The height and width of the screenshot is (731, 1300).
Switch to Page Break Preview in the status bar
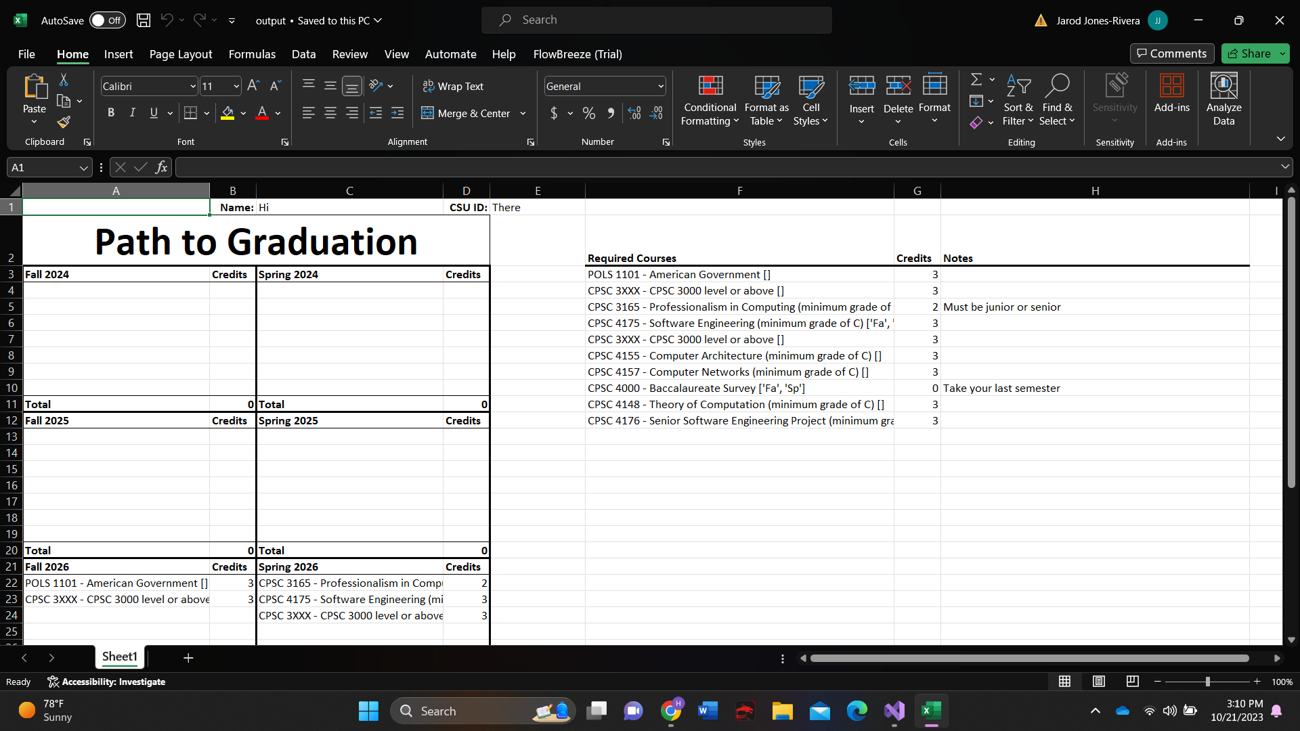1133,682
